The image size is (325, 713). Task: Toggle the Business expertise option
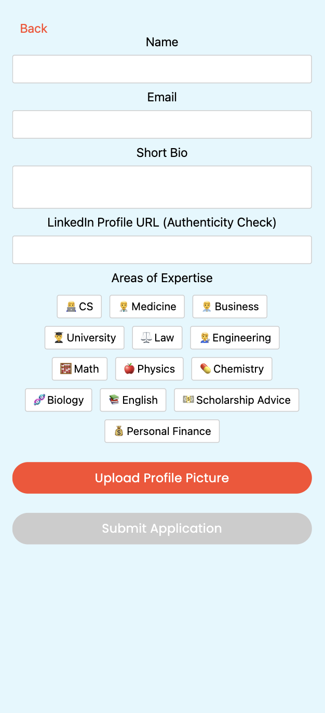pyautogui.click(x=230, y=307)
